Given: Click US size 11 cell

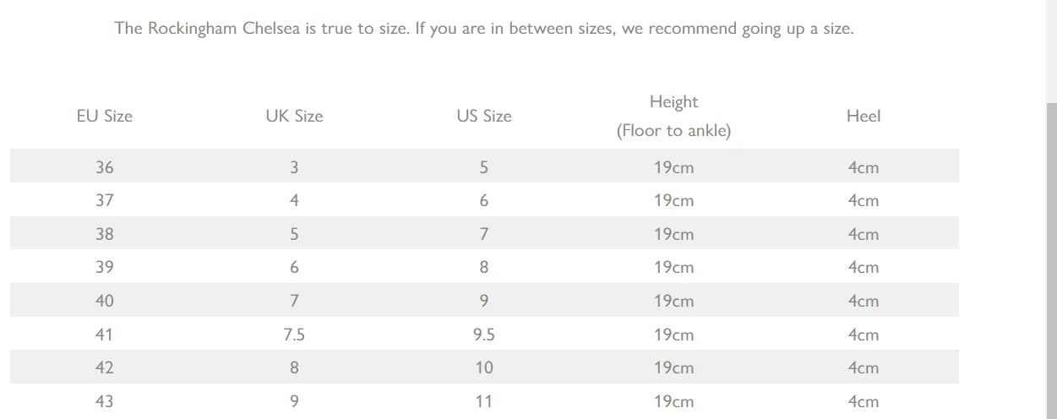Looking at the screenshot, I should coord(484,401).
